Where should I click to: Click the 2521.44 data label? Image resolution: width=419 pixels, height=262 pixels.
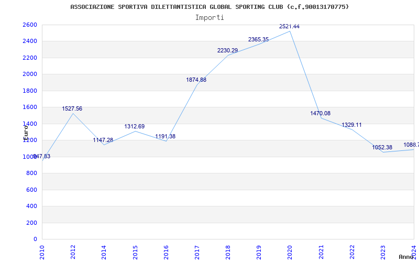[x=290, y=27]
